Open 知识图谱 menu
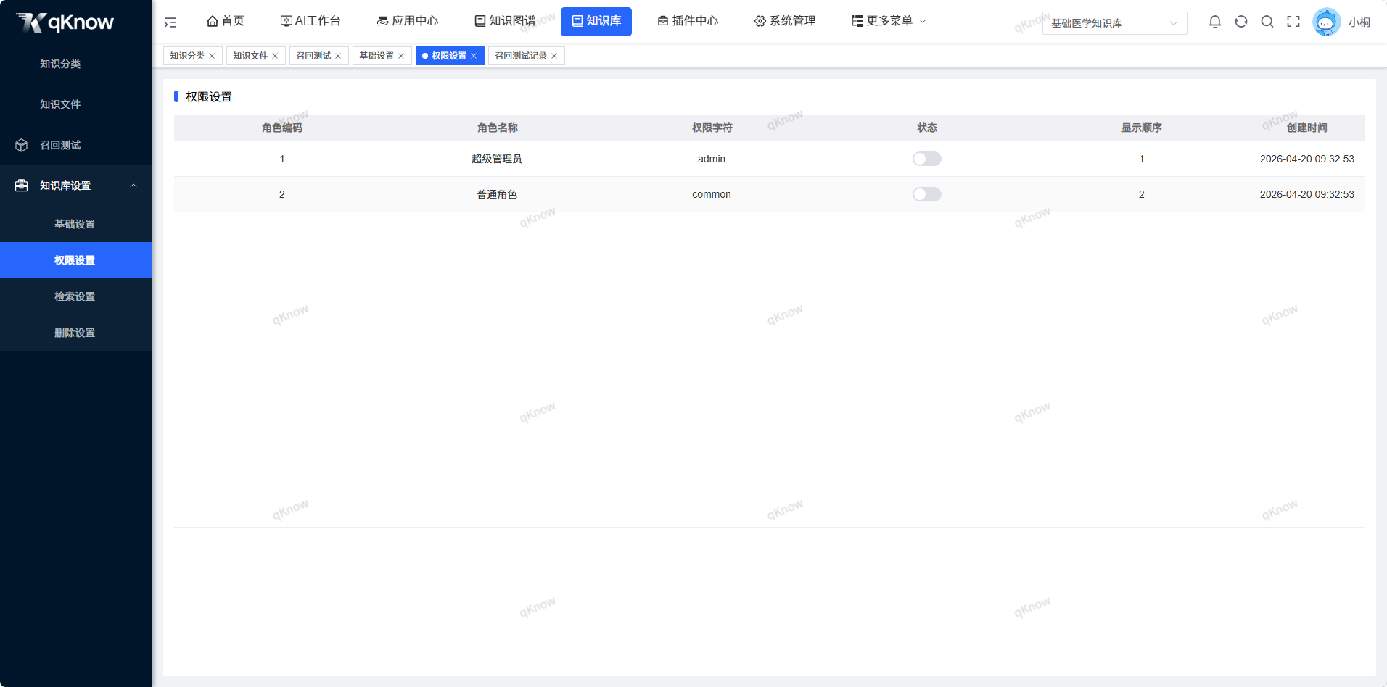The width and height of the screenshot is (1387, 687). 505,21
